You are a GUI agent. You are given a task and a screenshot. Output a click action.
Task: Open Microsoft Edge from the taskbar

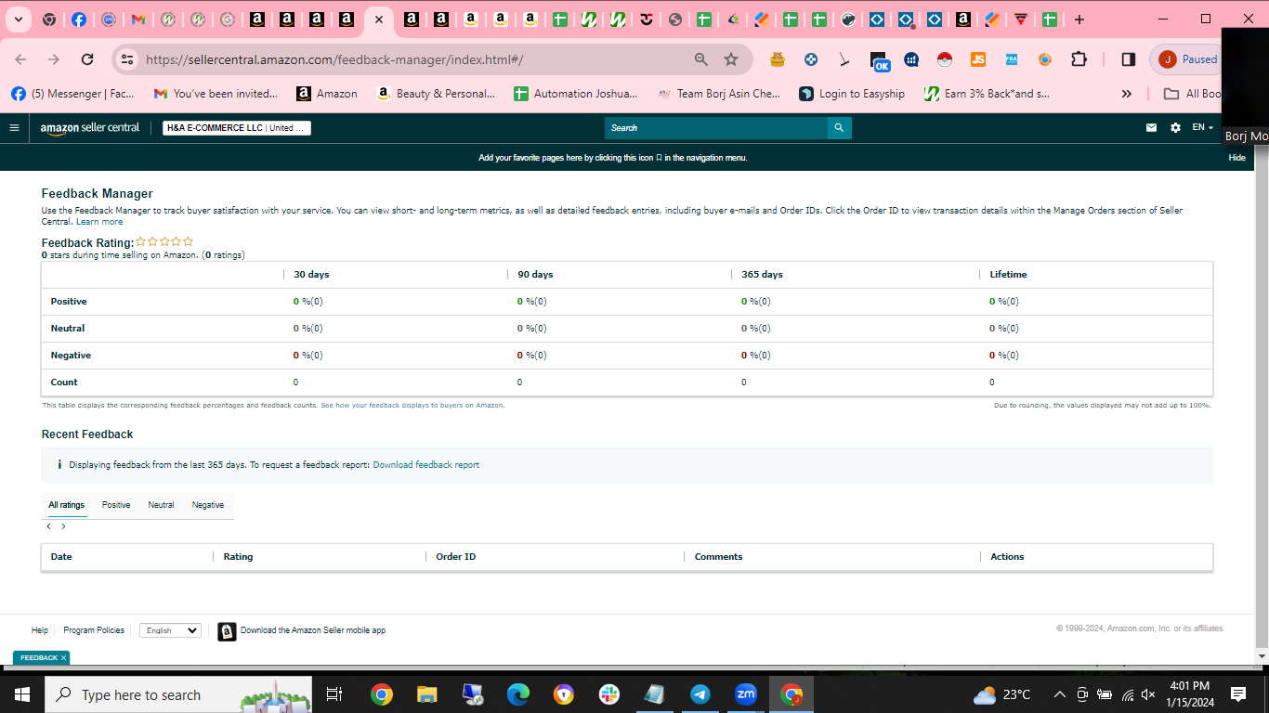click(x=517, y=694)
